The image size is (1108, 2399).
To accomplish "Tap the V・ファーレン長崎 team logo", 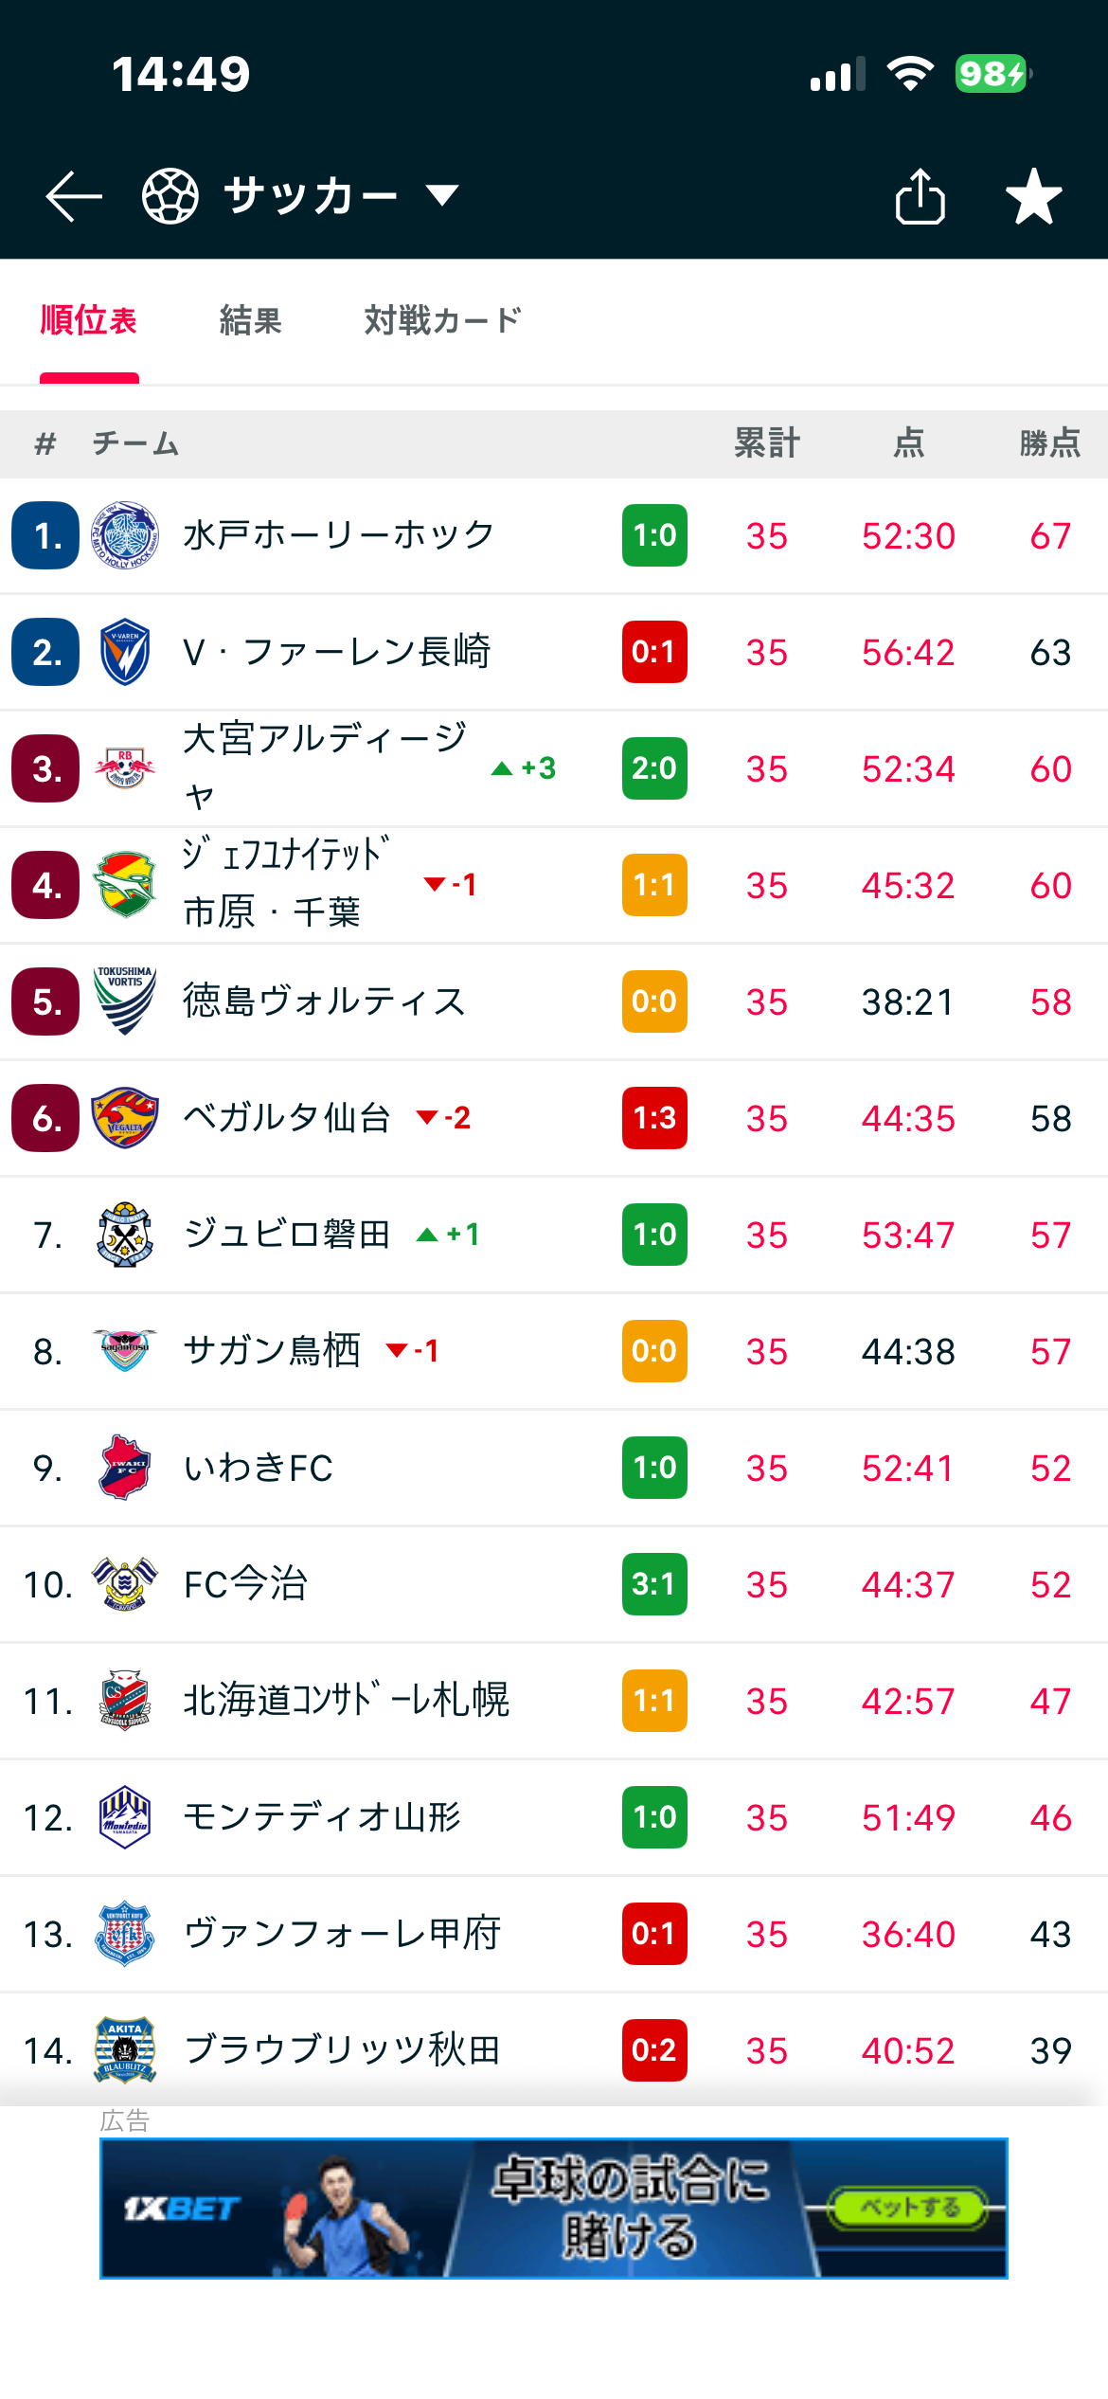I will (x=125, y=652).
